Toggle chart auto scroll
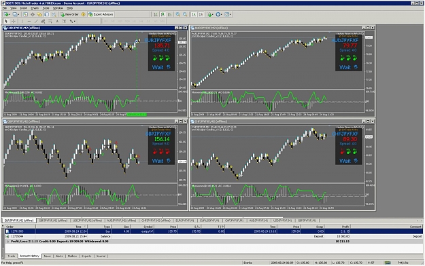 coord(194,14)
